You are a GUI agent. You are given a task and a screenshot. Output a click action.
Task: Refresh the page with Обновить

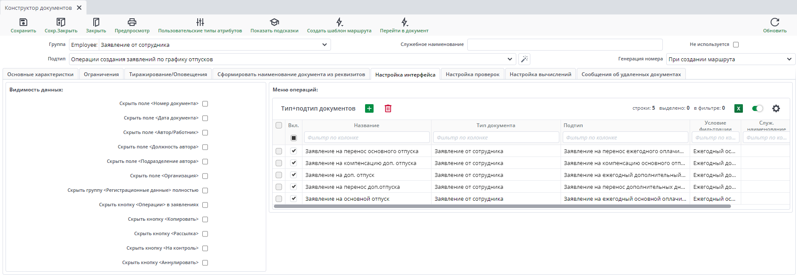[774, 22]
